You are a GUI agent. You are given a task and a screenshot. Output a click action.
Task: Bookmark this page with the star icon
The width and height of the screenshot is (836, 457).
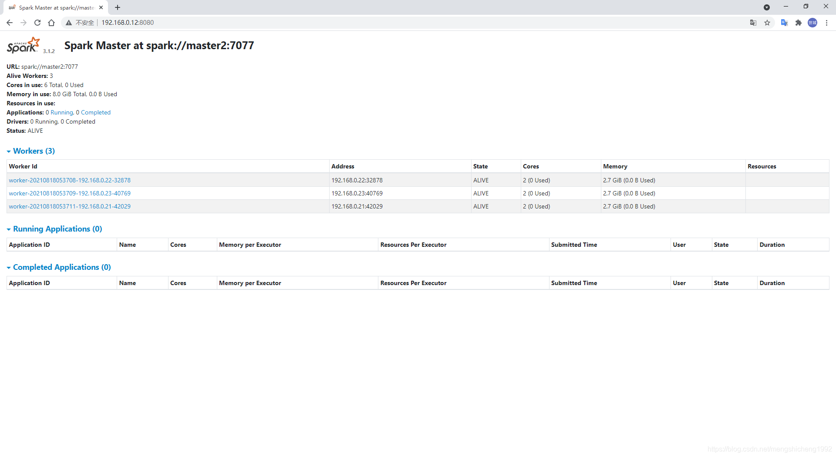click(x=767, y=23)
